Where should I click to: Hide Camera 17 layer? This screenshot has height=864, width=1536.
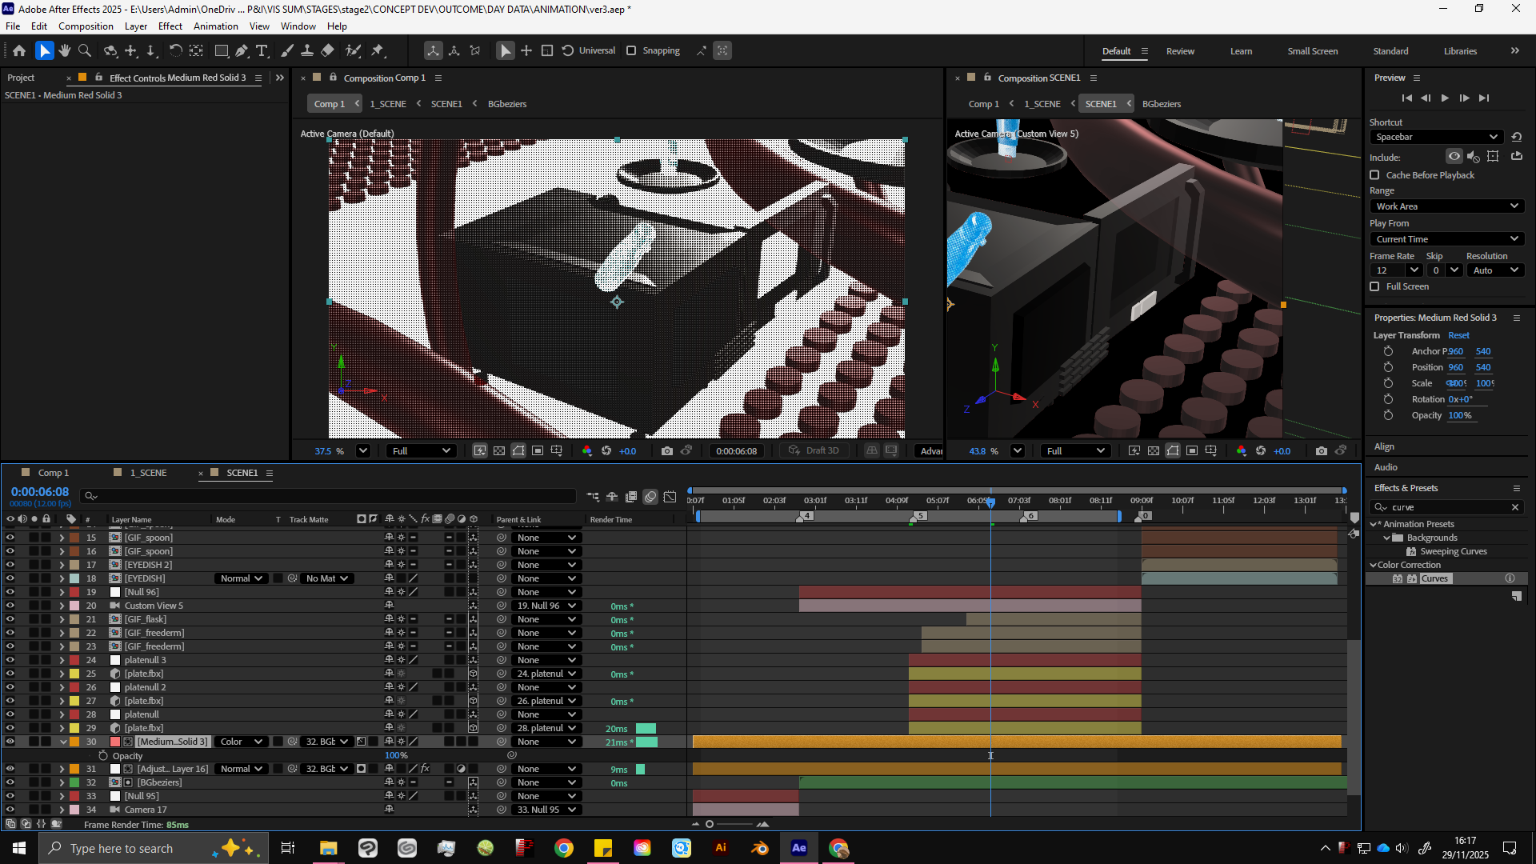click(x=10, y=810)
